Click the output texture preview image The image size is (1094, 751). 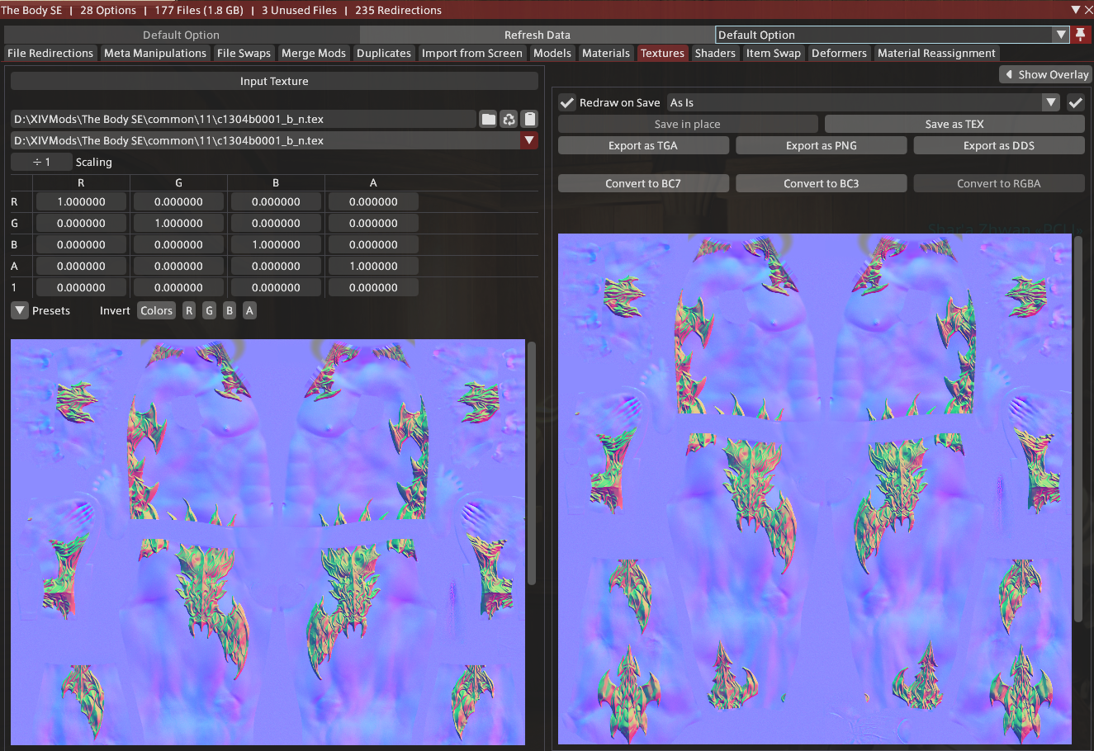[815, 489]
